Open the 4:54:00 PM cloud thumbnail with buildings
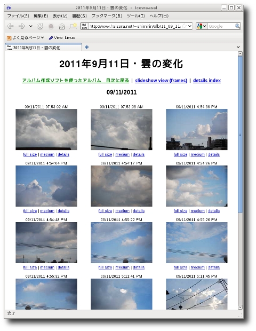 tap(197, 129)
